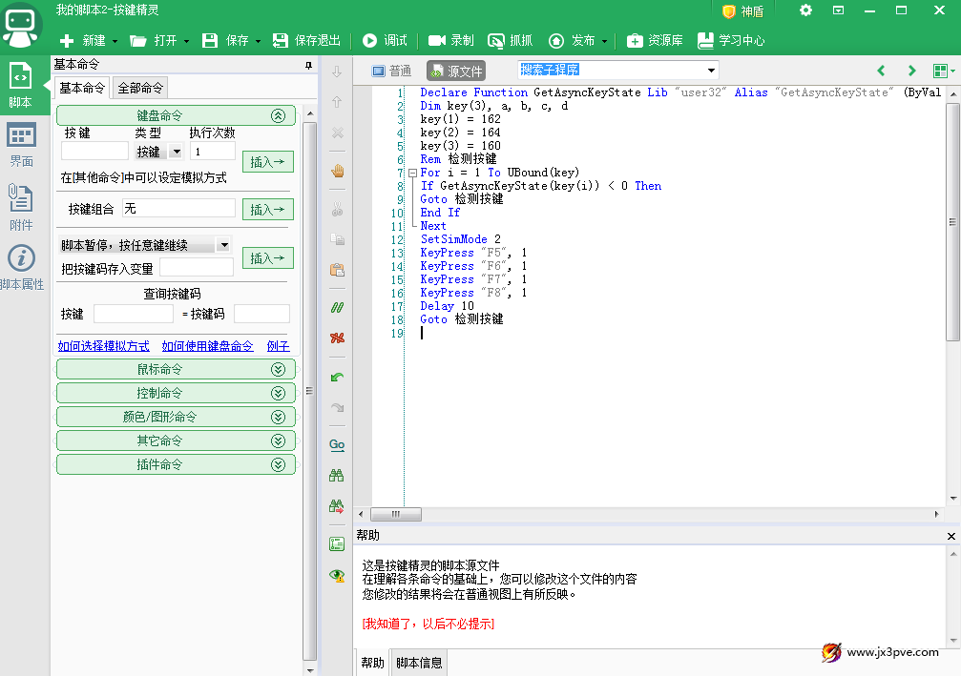Open the 脚本属性 (script properties) section
This screenshot has height=676, width=961.
pyautogui.click(x=21, y=268)
